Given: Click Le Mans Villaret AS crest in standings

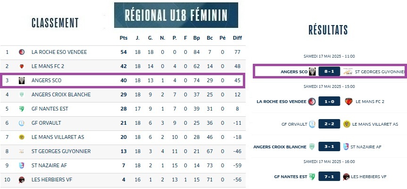Looking at the screenshot, I should (x=21, y=137).
